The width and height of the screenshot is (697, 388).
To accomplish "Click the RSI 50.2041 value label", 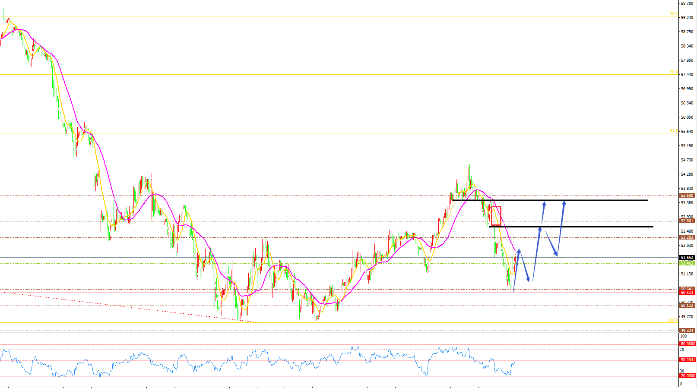I will [687, 360].
